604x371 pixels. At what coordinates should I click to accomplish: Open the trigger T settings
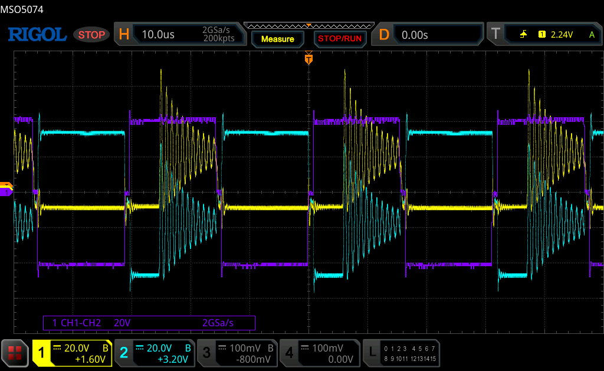(x=495, y=34)
